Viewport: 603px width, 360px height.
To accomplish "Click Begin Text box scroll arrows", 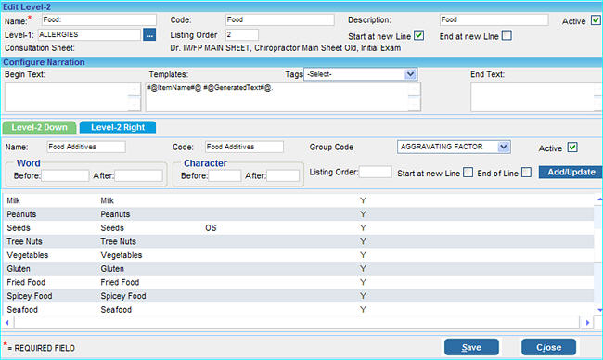I will tap(134, 96).
